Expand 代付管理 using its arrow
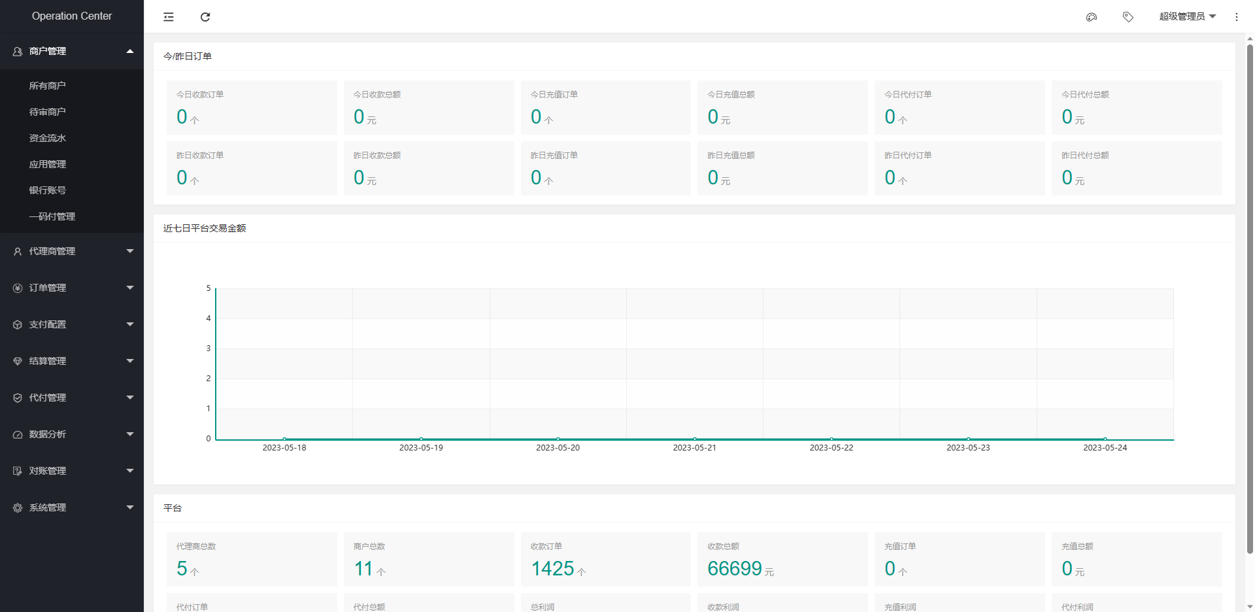Screen dimensions: 1255x612 coord(130,398)
